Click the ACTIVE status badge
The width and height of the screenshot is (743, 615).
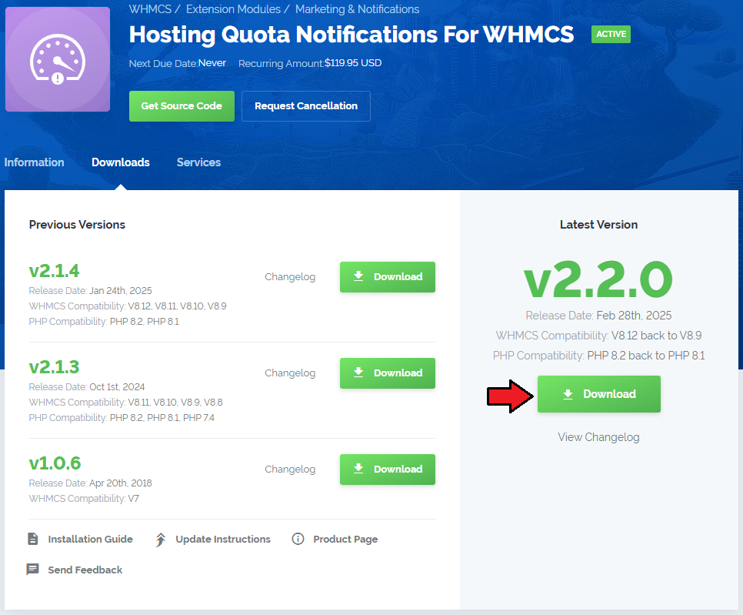611,34
